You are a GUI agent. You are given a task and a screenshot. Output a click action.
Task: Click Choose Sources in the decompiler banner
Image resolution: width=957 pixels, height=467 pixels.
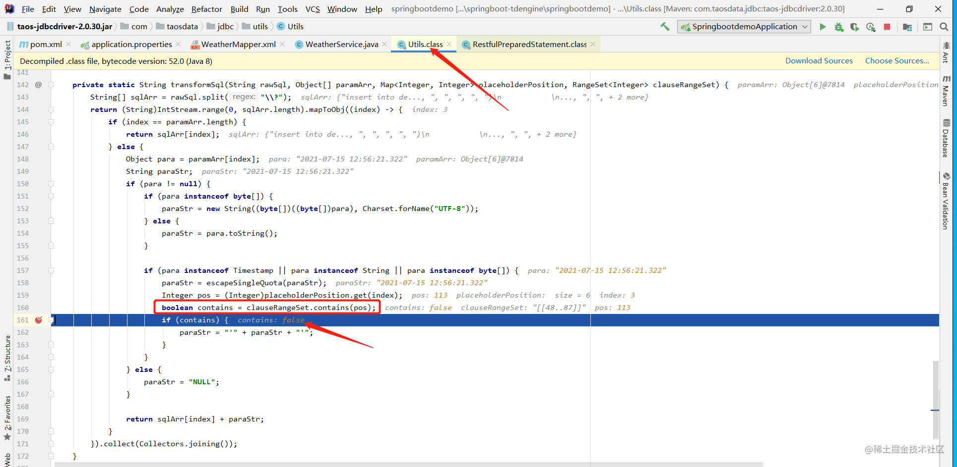coord(897,60)
